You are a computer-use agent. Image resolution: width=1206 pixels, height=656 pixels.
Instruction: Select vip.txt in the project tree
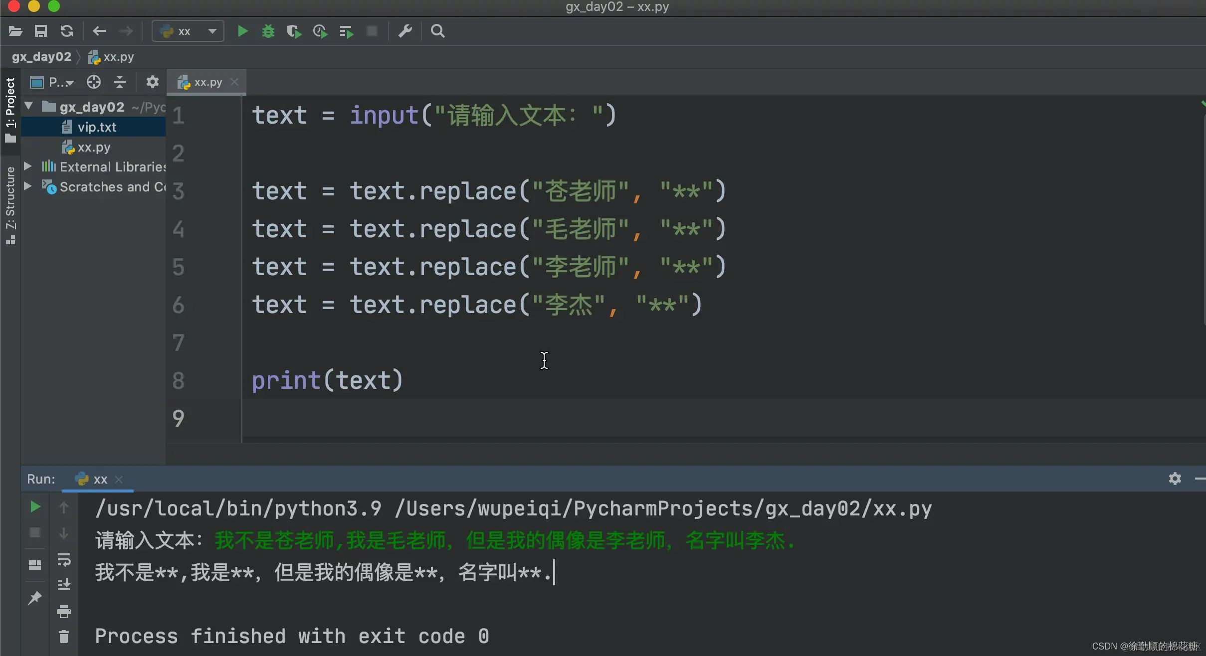pyautogui.click(x=97, y=127)
